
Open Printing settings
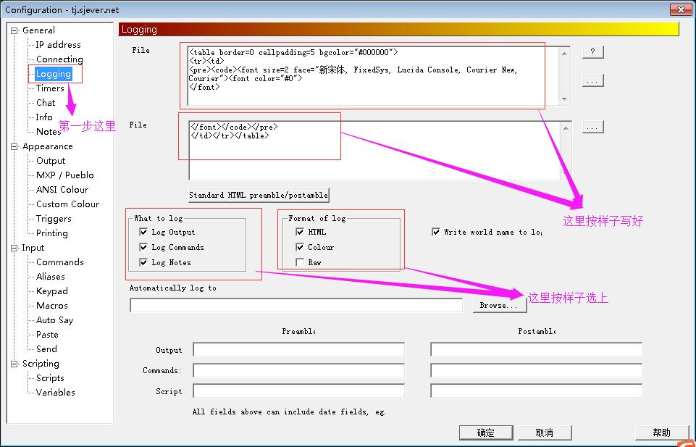coord(52,233)
